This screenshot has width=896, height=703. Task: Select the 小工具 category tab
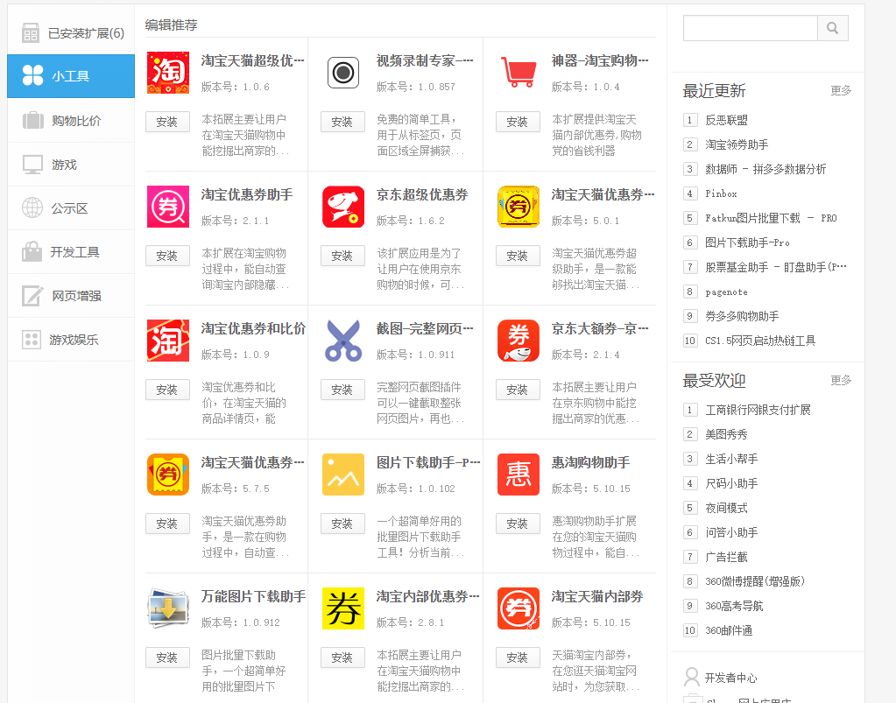[x=71, y=76]
